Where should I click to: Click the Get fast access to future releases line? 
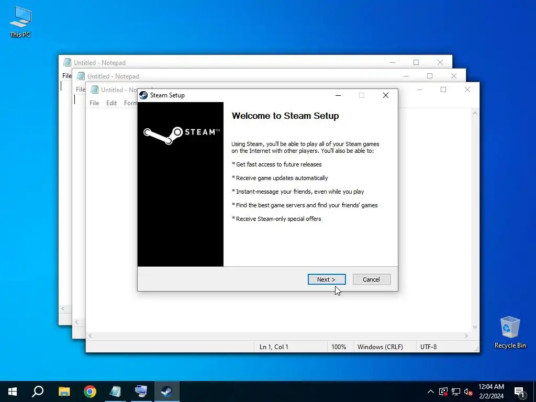point(277,164)
